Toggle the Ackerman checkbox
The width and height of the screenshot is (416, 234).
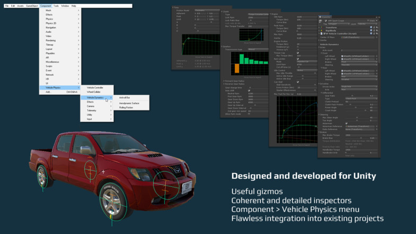pos(347,123)
